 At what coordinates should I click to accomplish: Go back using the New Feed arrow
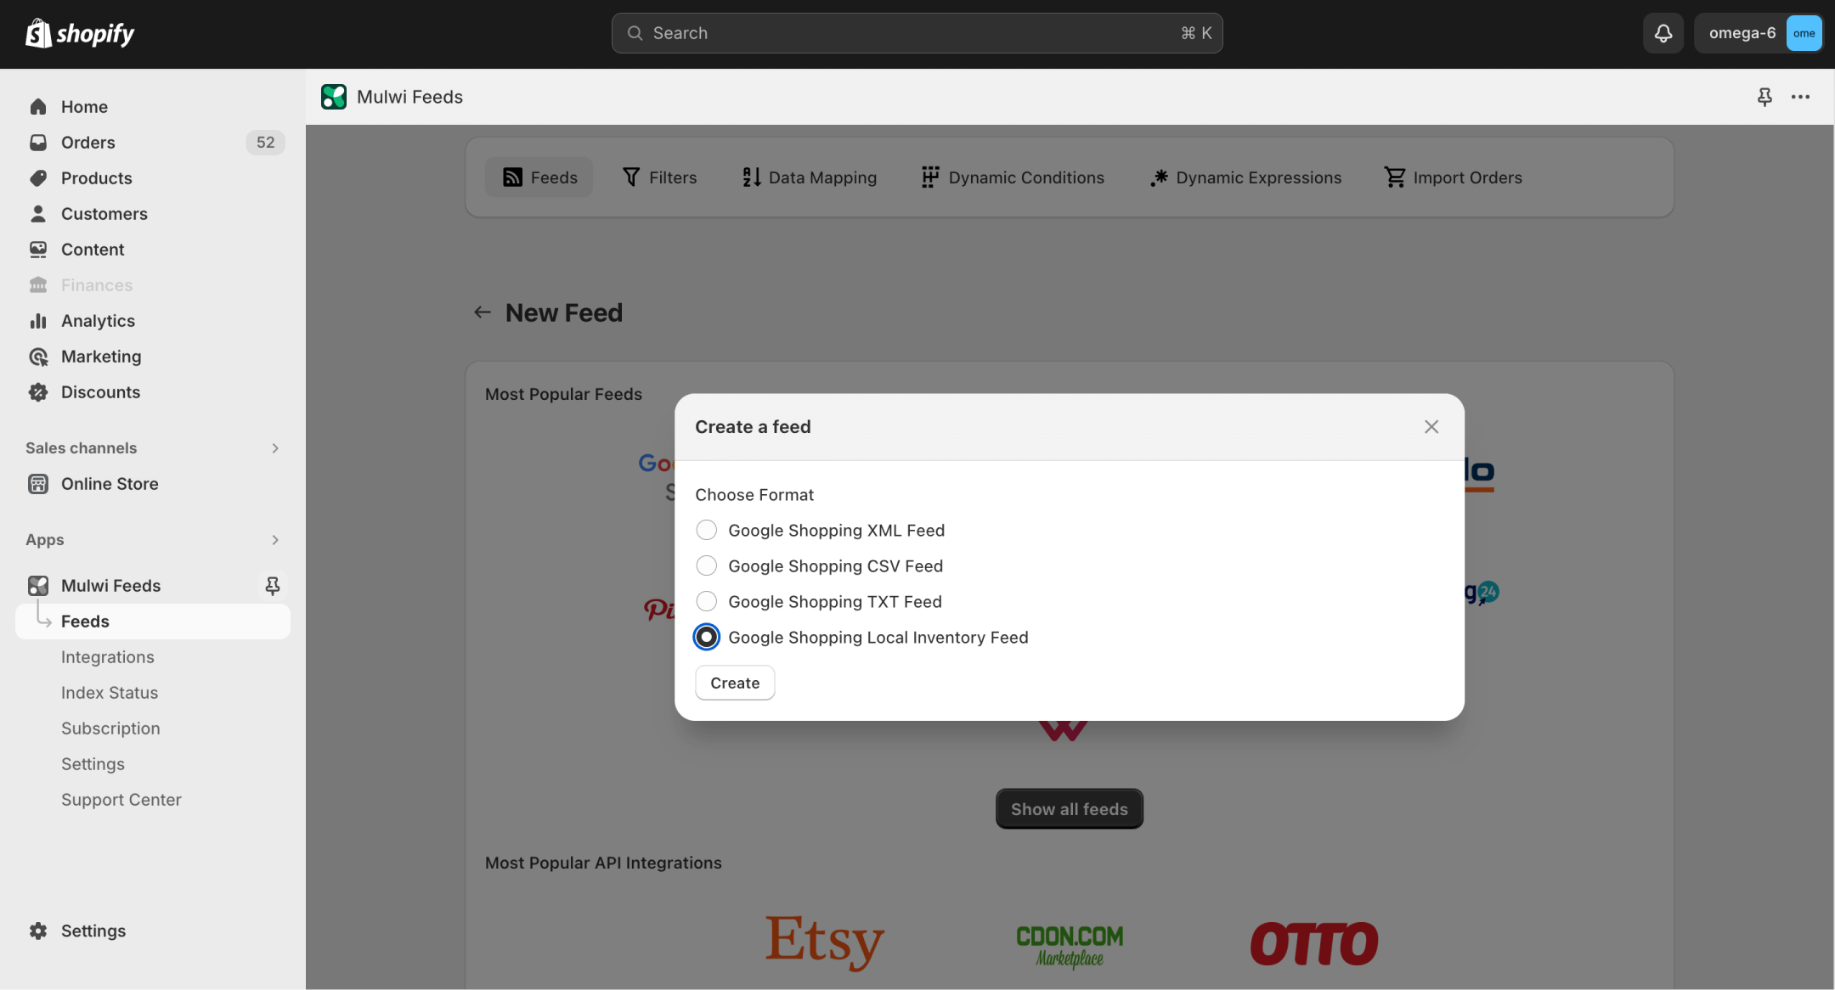483,312
